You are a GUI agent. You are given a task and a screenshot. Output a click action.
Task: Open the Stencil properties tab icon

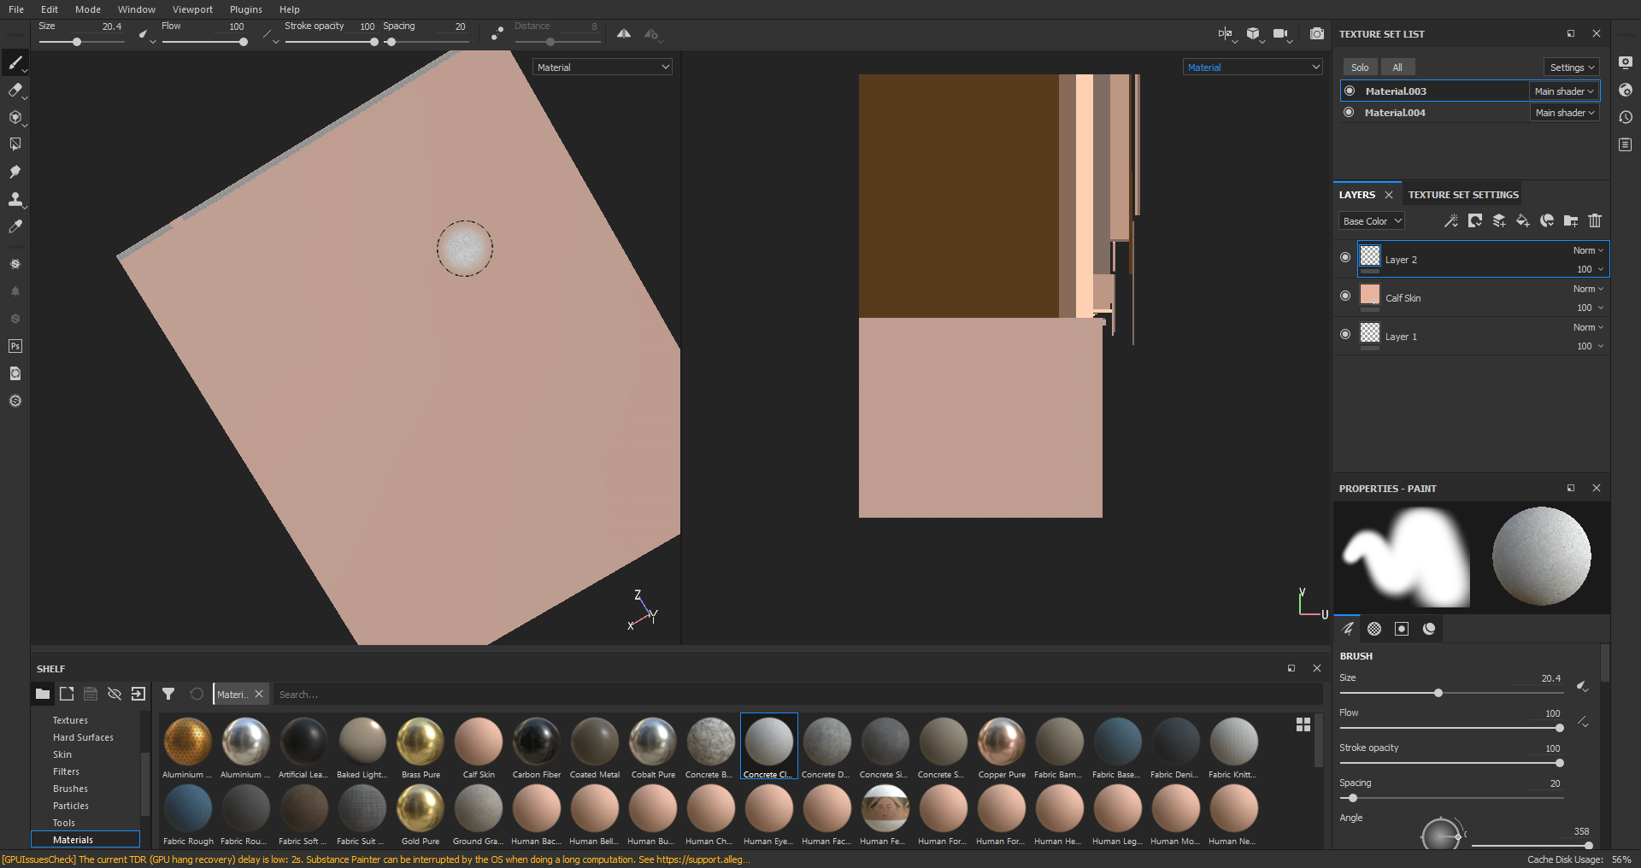[x=1402, y=629]
